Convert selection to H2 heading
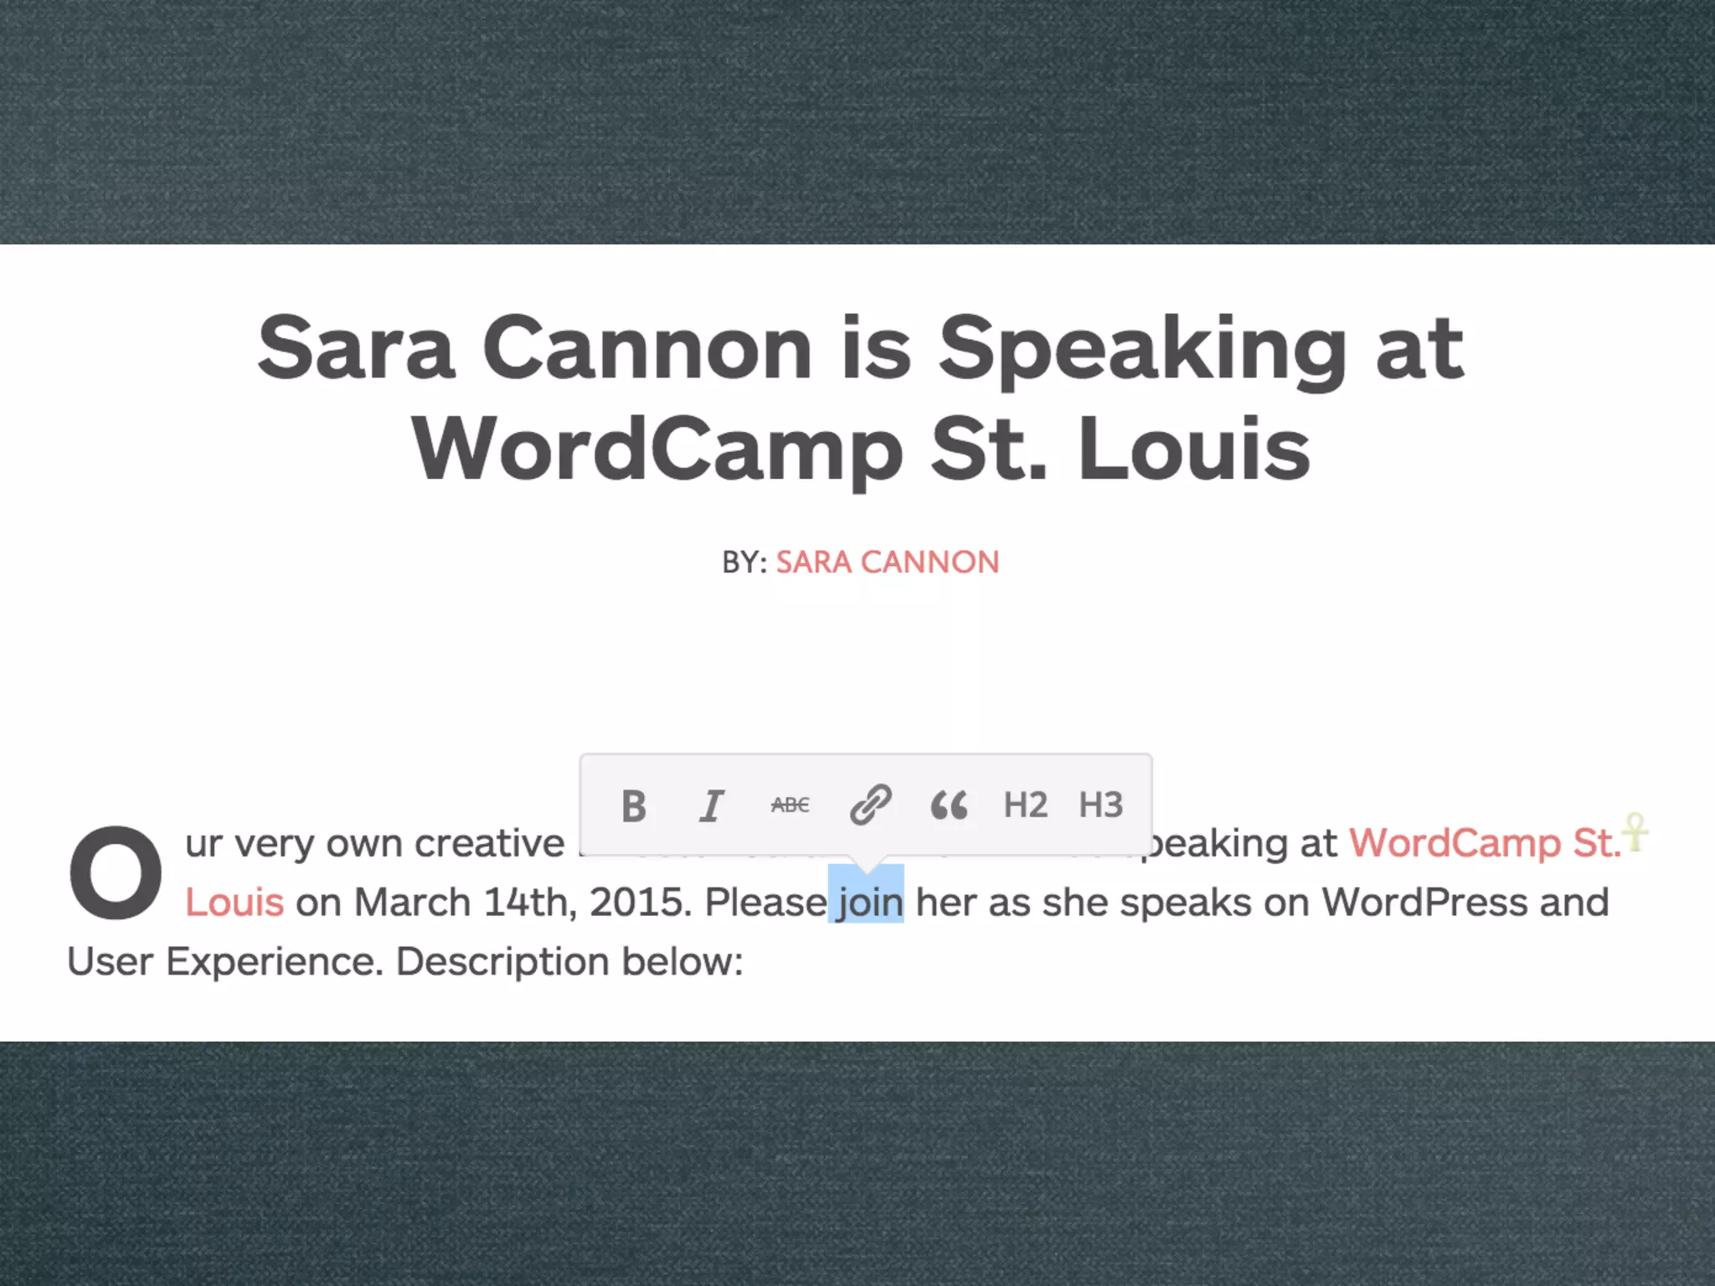The height and width of the screenshot is (1286, 1715). [1025, 805]
